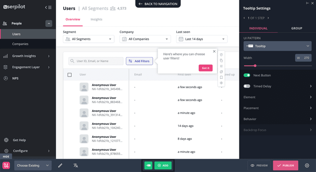Click the Add Filters button
Image resolution: width=316 pixels, height=172 pixels.
click(x=139, y=61)
